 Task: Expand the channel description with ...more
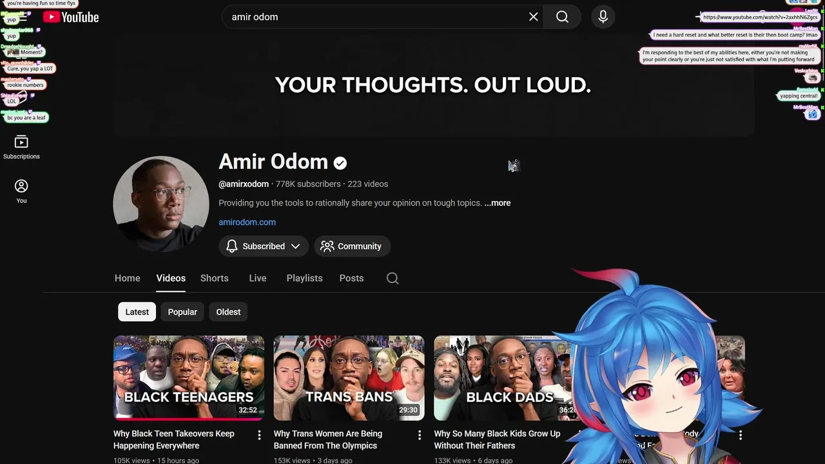tap(498, 203)
